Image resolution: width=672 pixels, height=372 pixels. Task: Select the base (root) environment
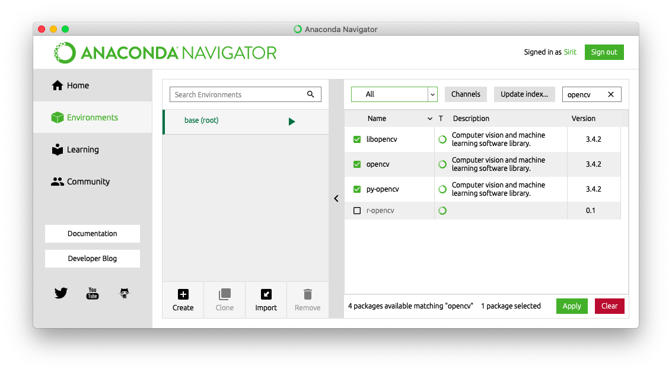[x=246, y=121]
